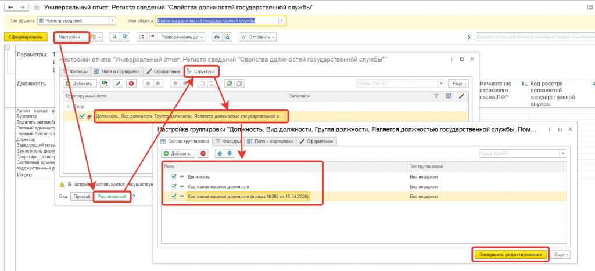Click the Главный бухгалтер row in report
The image size is (595, 271).
click(35, 133)
